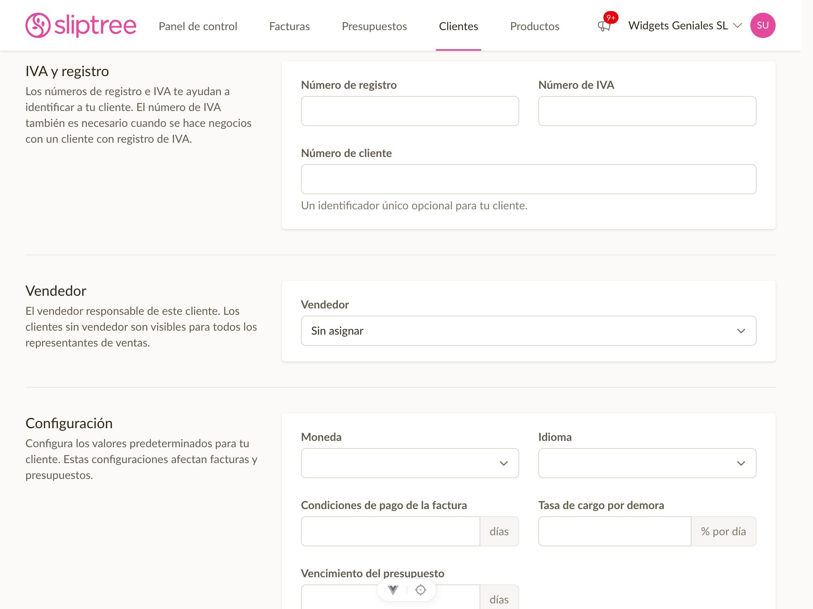
Task: Open the 9+ notification badge
Action: pyautogui.click(x=611, y=17)
